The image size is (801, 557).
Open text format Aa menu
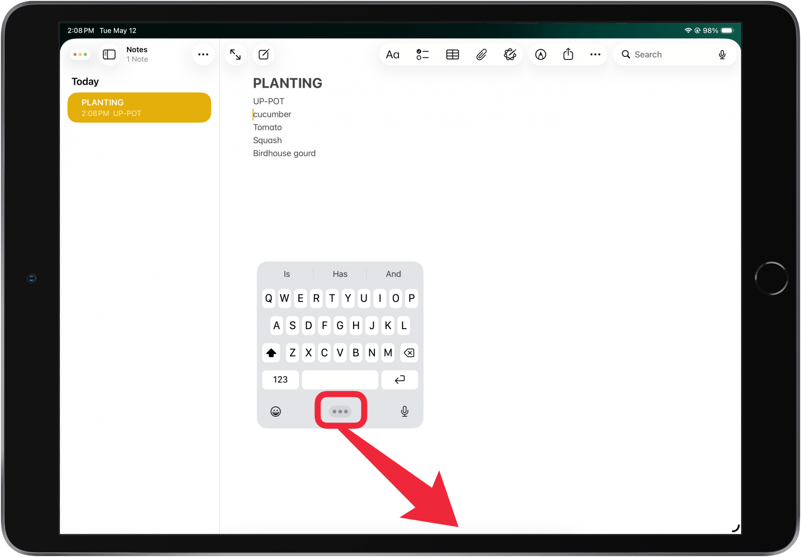392,54
